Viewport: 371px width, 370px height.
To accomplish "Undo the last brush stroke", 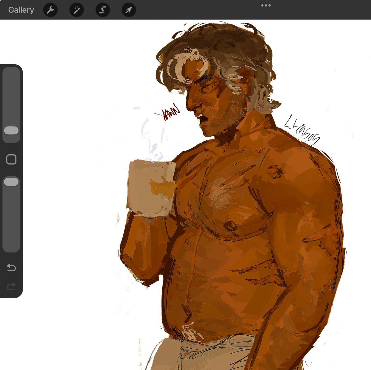I will 11,268.
